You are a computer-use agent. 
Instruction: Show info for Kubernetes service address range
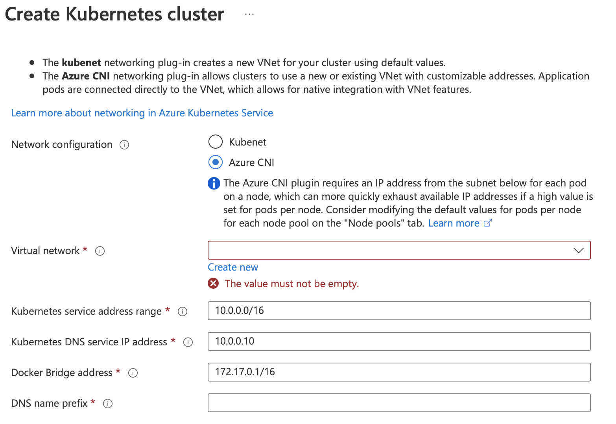point(183,312)
